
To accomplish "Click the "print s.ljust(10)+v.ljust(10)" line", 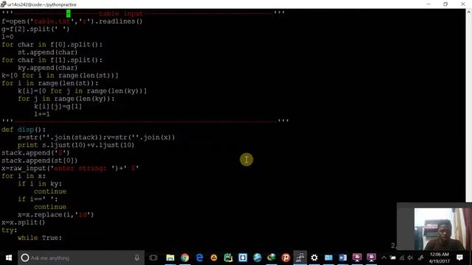I will click(x=76, y=145).
